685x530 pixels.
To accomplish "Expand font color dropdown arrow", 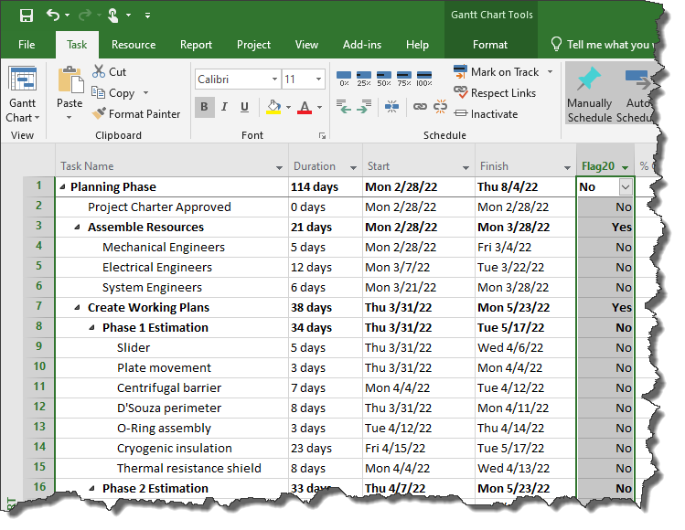I will coord(320,107).
